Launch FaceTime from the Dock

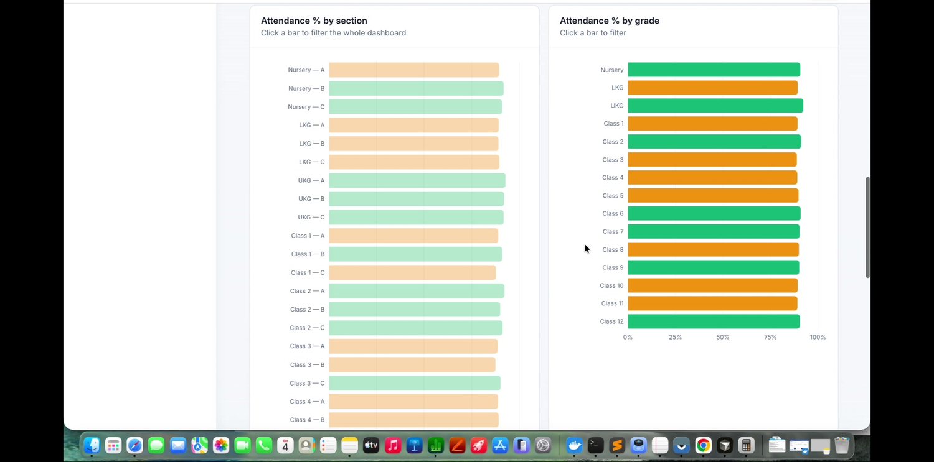point(242,445)
